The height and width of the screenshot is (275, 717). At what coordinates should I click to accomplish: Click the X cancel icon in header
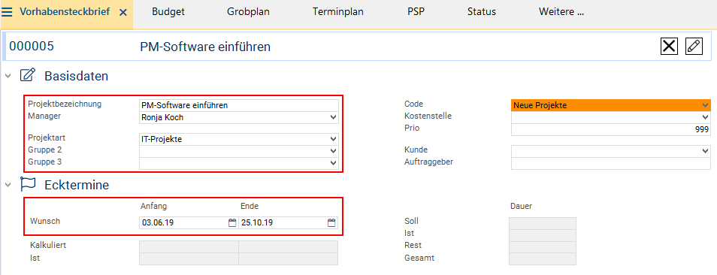tap(669, 47)
